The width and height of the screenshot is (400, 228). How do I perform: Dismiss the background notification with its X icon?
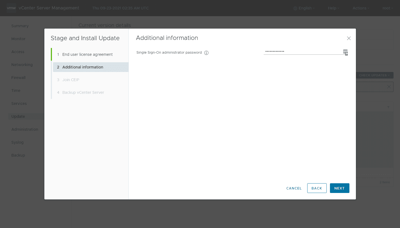coord(389,87)
